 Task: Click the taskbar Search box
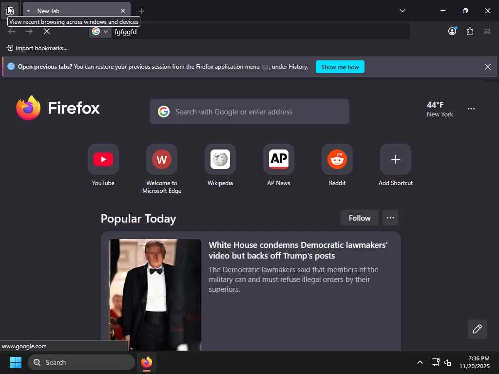tap(81, 362)
